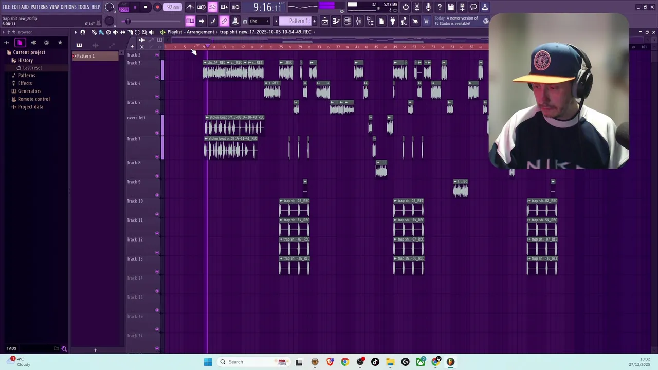658x370 pixels.
Task: Open the FILE menu
Action: tap(6, 7)
